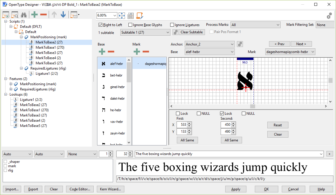Click the grey move up arrow icon

(x=54, y=14)
